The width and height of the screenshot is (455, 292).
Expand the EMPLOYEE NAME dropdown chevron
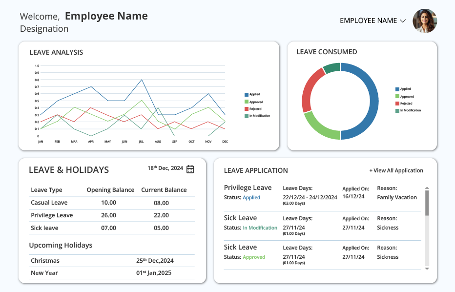pyautogui.click(x=402, y=21)
